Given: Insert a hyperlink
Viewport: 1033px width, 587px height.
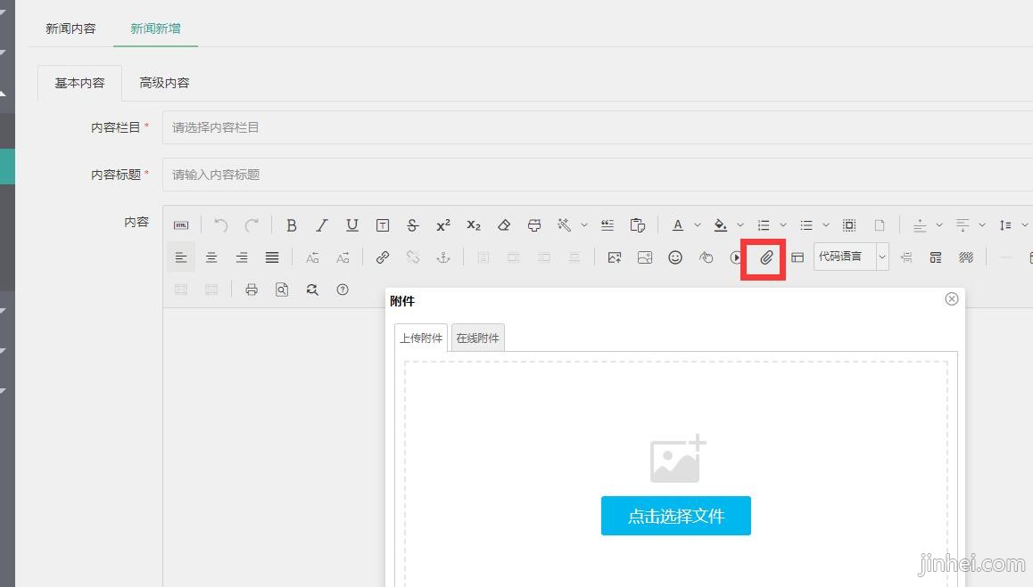Looking at the screenshot, I should point(382,257).
